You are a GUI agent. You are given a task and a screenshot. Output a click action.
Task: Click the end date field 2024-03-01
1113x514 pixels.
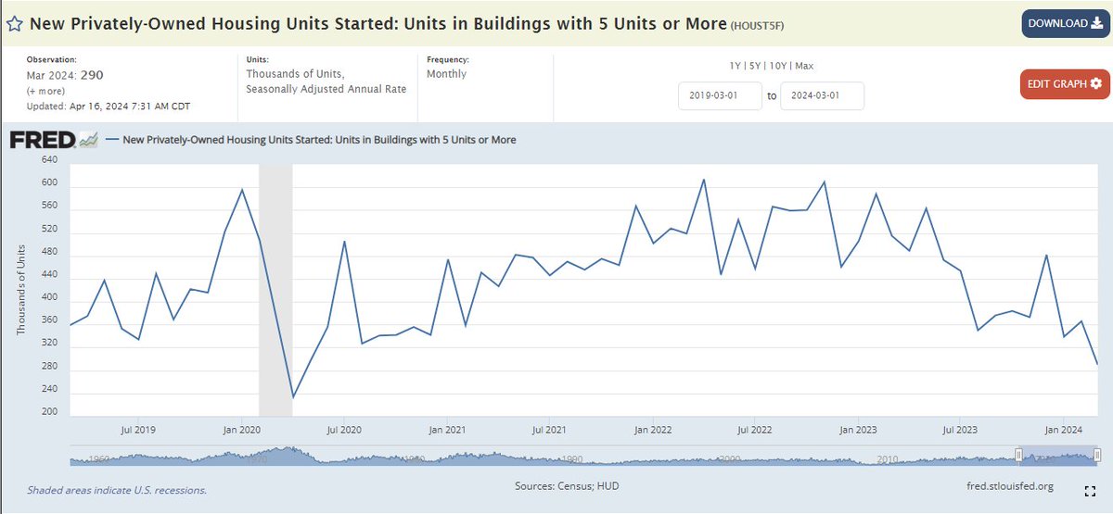click(822, 95)
